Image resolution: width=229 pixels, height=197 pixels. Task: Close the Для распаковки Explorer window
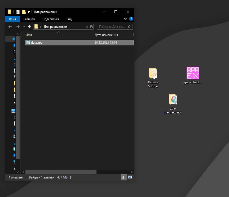(x=128, y=12)
